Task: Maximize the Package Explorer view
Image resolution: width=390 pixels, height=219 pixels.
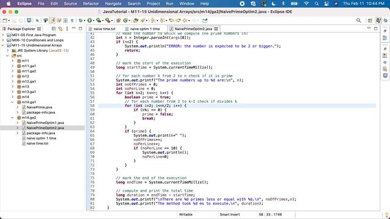Action: tap(80, 29)
